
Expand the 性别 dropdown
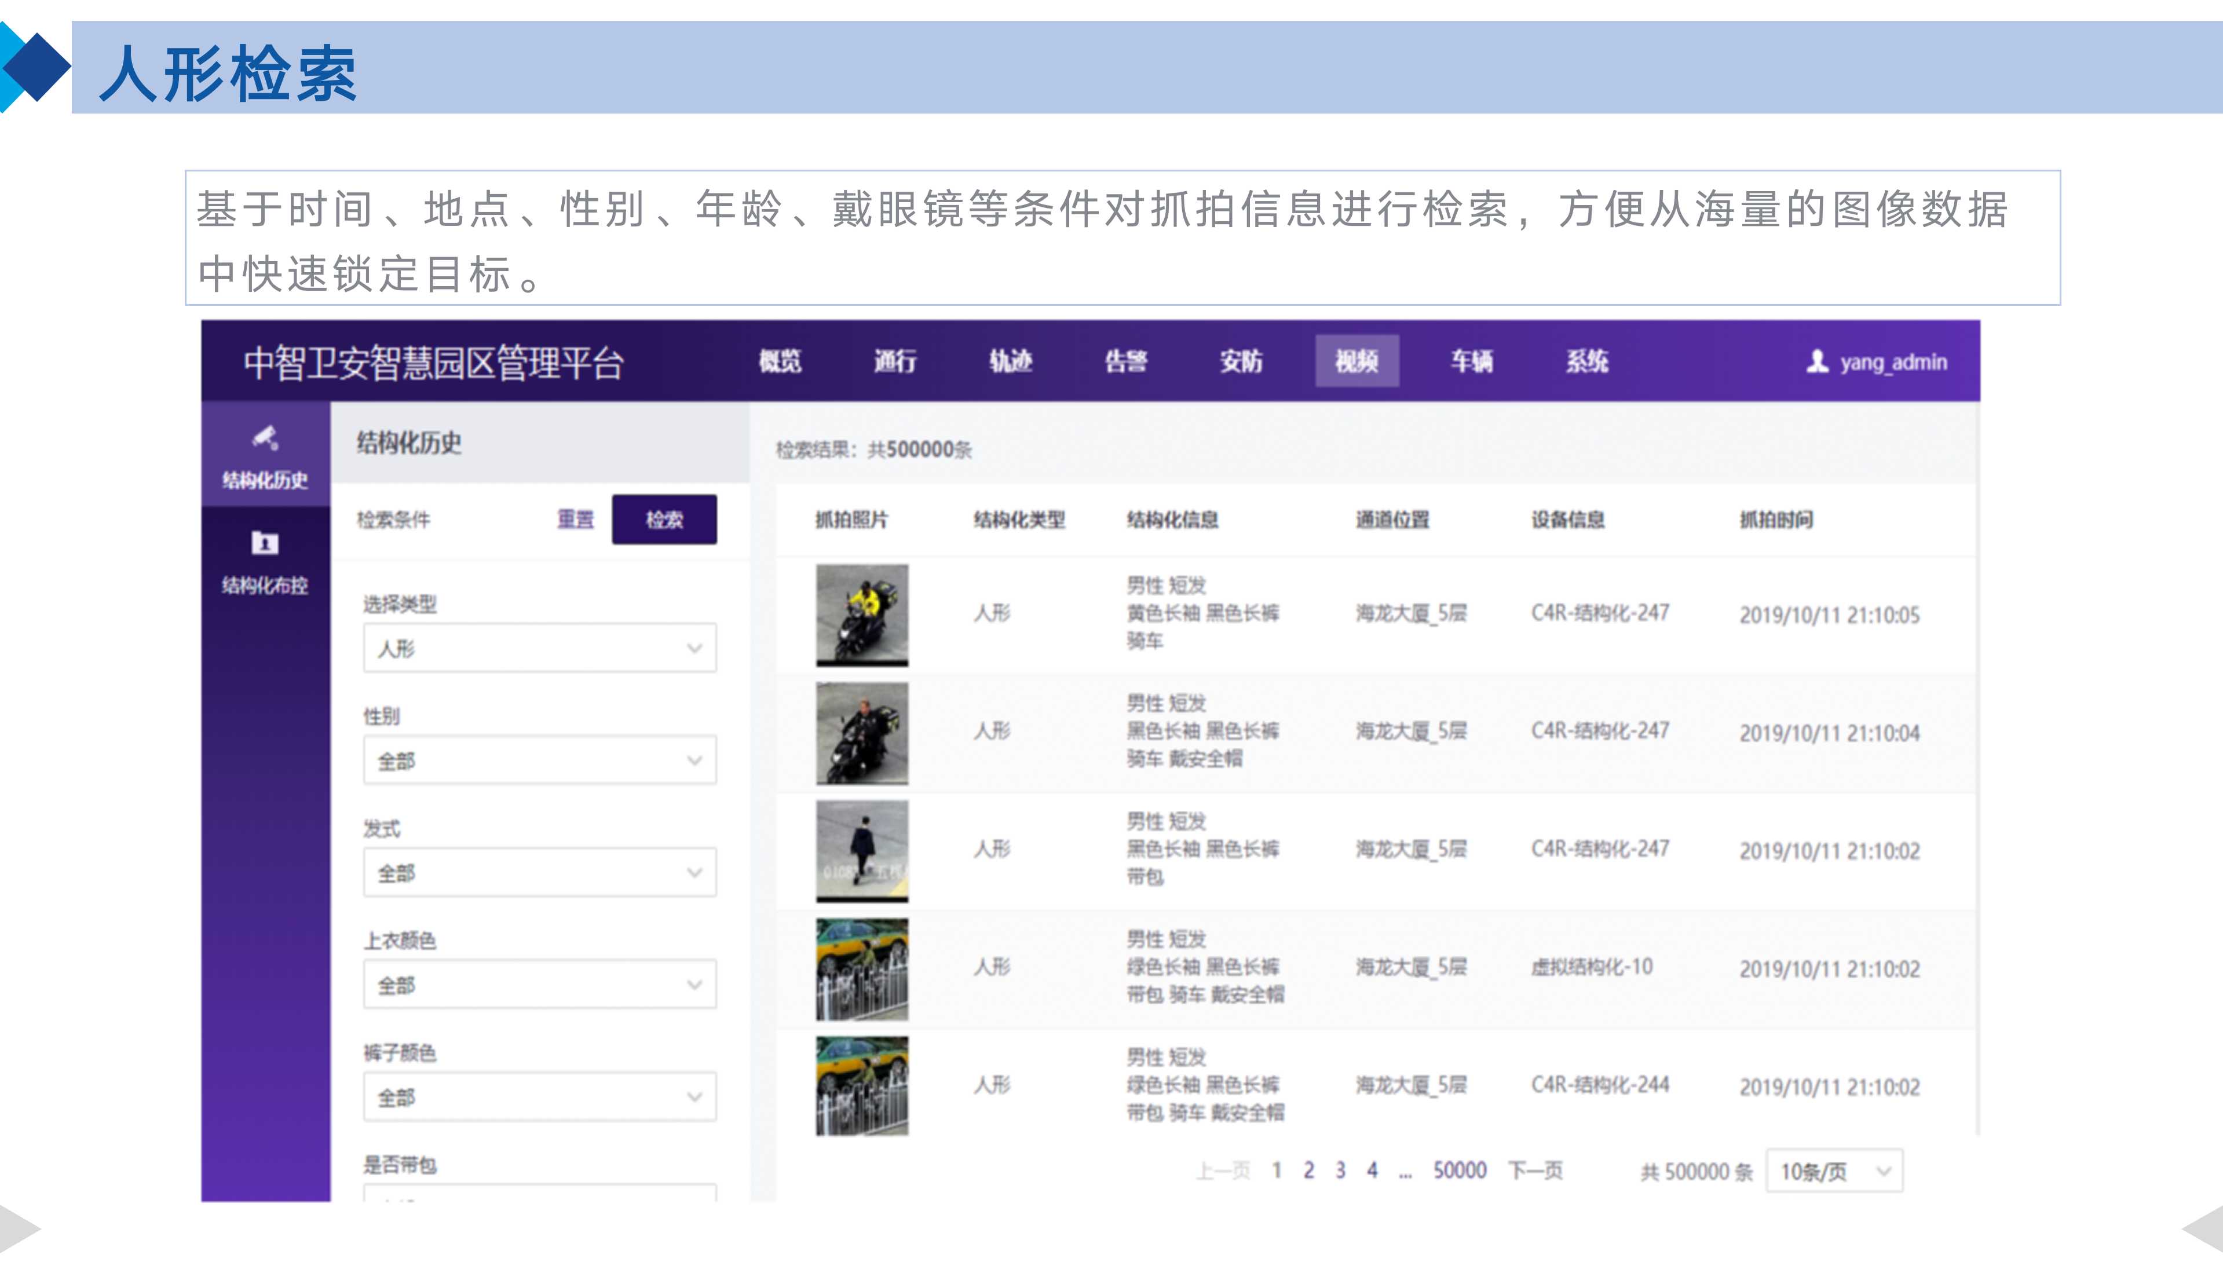click(x=539, y=759)
